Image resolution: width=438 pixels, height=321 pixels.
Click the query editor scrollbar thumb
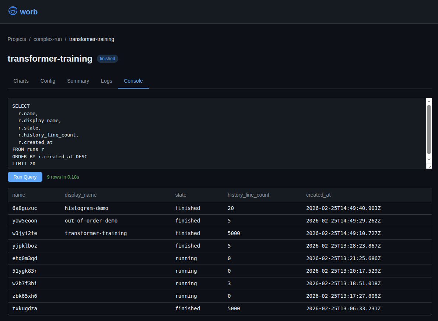click(x=429, y=129)
